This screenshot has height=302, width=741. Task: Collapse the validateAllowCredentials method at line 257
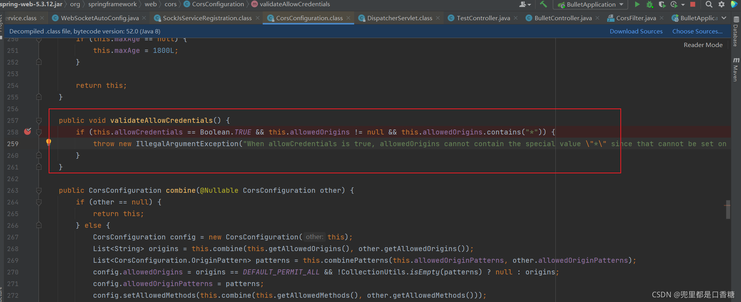(x=39, y=120)
